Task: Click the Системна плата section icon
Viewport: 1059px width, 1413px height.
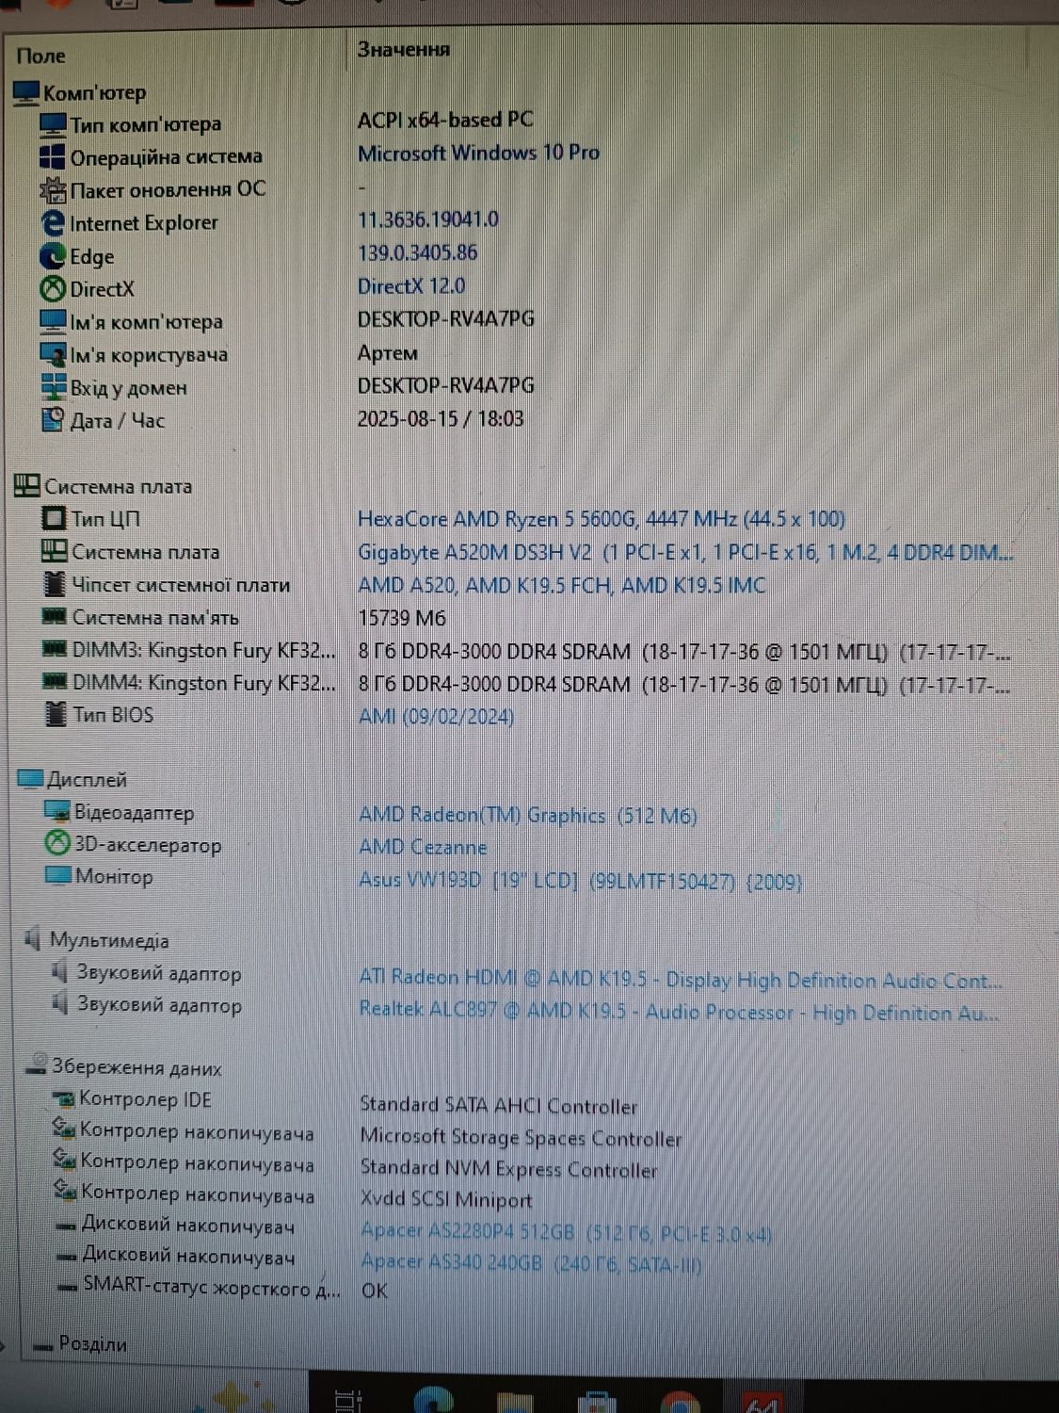Action: (27, 486)
